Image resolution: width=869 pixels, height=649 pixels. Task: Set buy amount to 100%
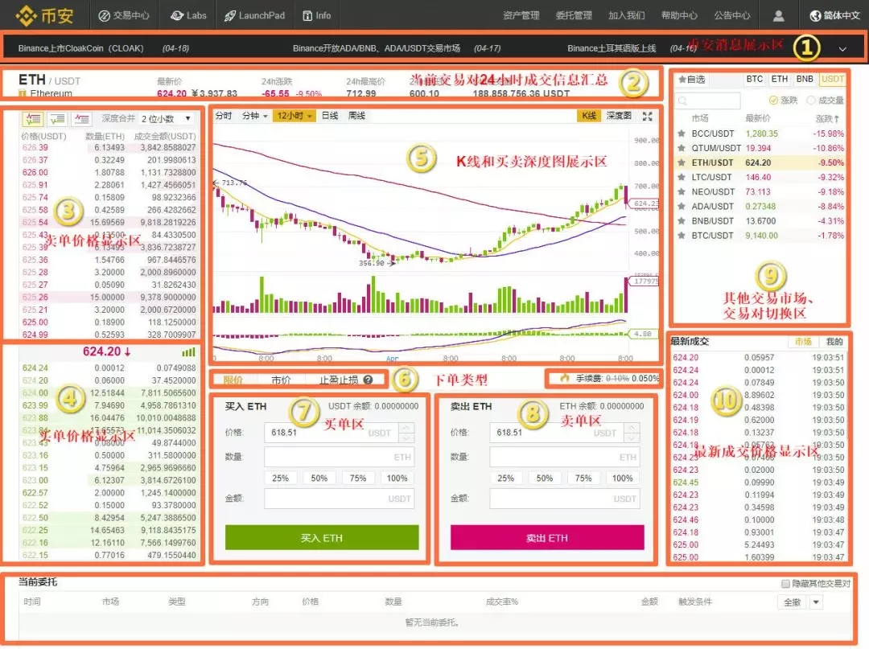click(397, 478)
